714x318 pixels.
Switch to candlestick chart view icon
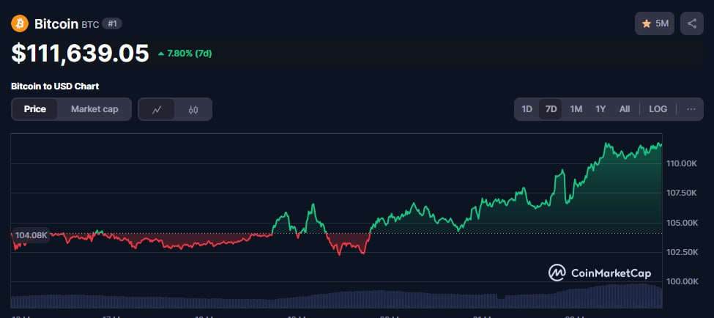193,109
